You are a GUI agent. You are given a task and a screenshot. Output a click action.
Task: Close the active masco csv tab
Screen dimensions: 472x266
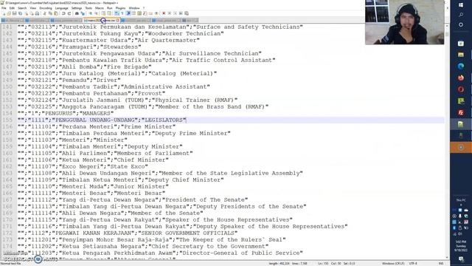[118, 20]
